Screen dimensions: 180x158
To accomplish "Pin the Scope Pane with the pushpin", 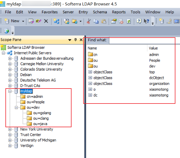I will (x=75, y=40).
